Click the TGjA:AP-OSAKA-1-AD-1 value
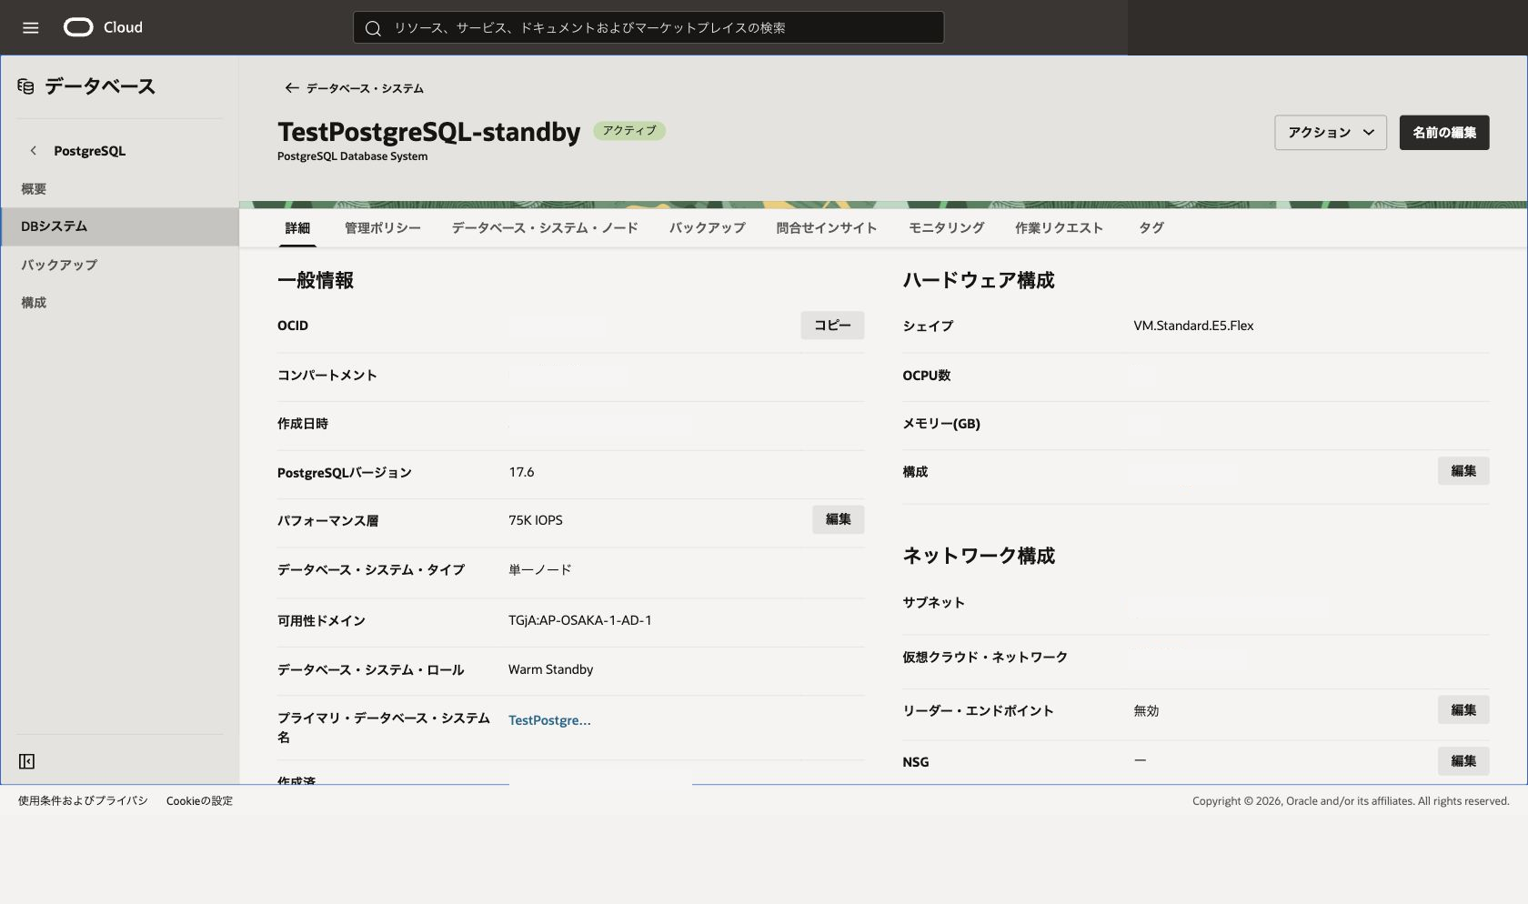Screen dimensions: 1528x904 click(579, 620)
